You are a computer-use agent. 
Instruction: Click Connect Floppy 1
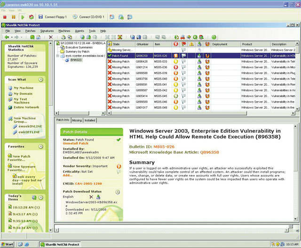(x=53, y=17)
